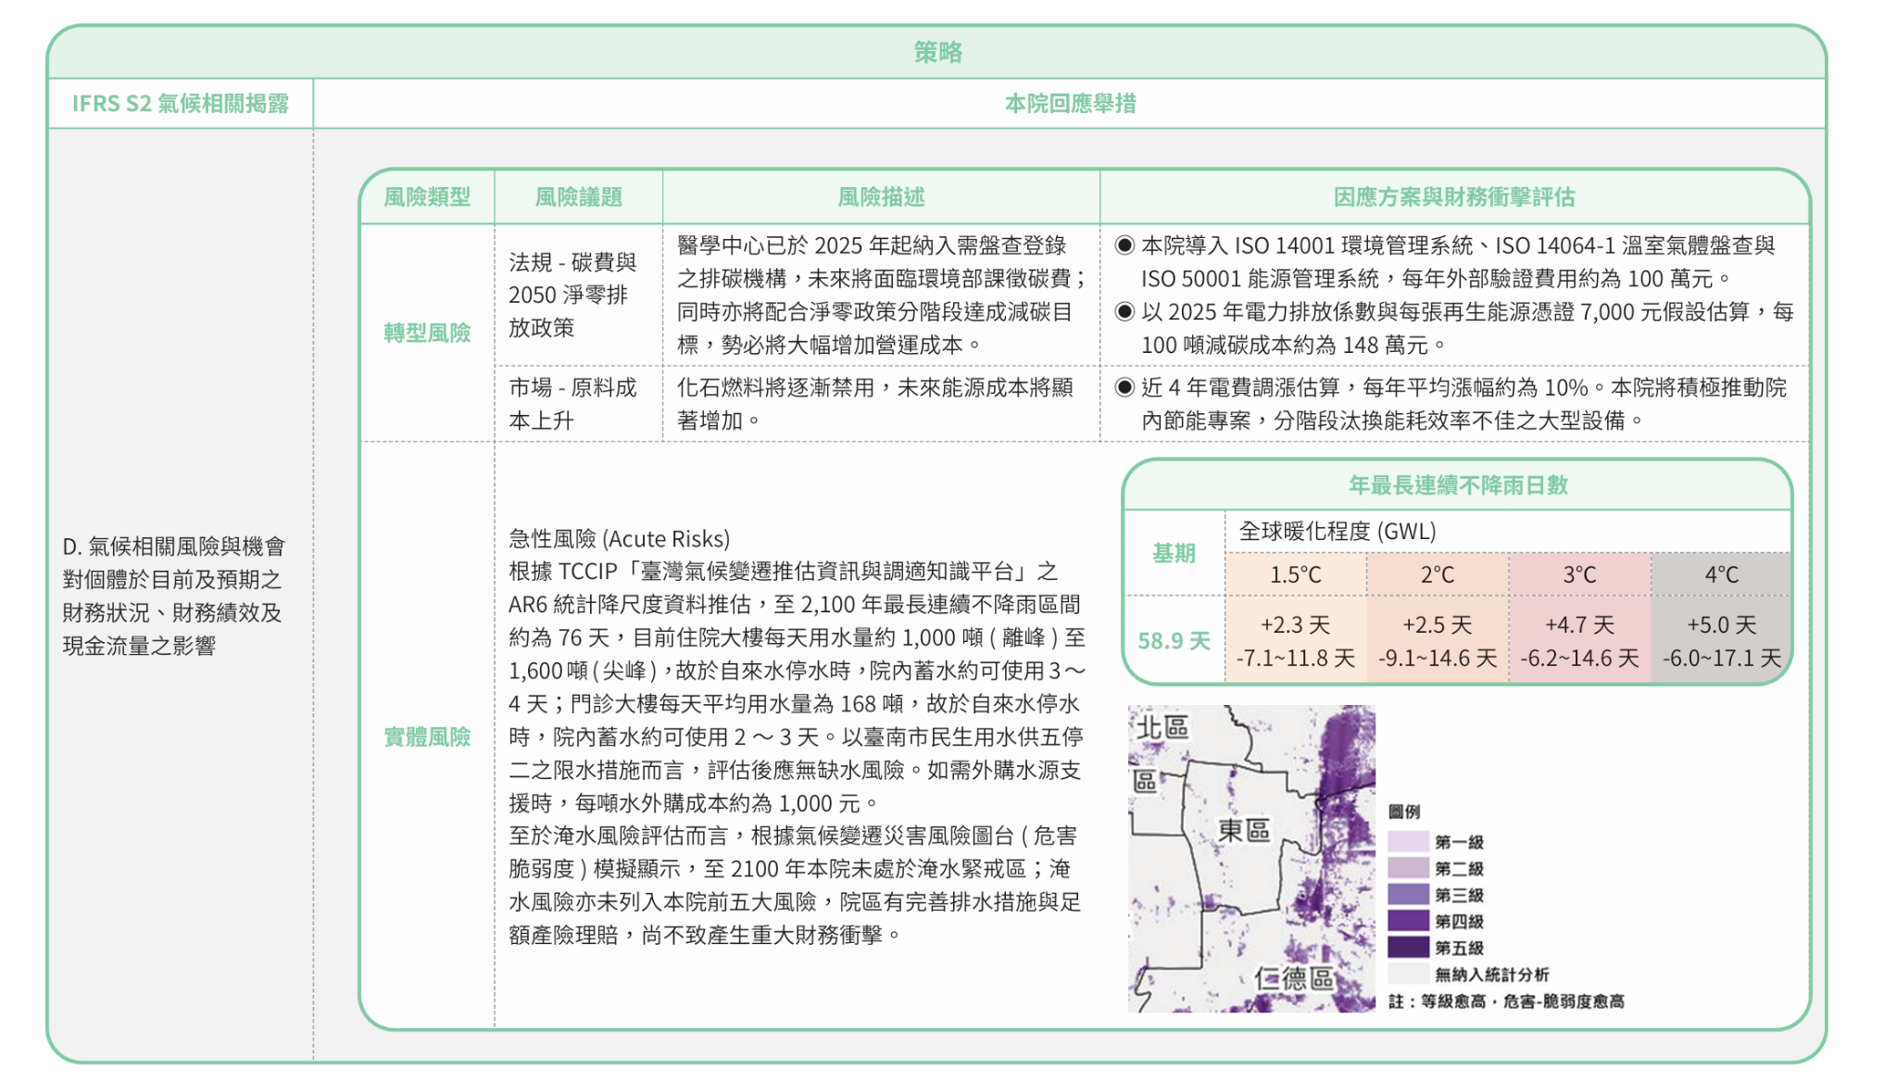Click the 風險描述 table header

click(x=881, y=196)
